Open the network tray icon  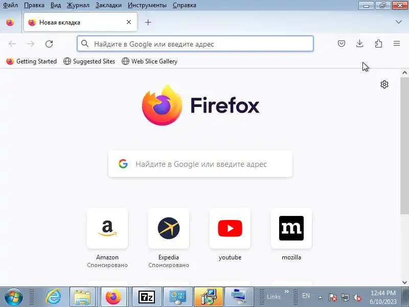click(345, 297)
